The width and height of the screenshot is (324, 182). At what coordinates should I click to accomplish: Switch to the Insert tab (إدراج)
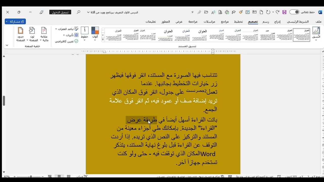277,22
